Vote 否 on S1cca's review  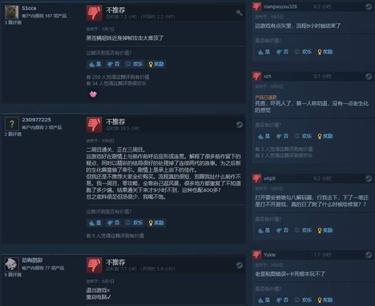tap(113, 64)
